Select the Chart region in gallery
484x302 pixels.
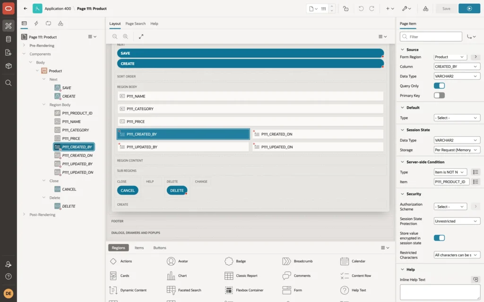tap(177, 276)
